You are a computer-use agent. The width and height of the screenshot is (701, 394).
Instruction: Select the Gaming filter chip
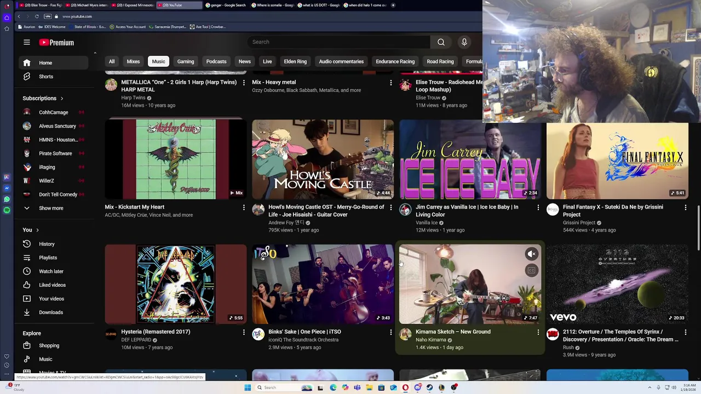(x=186, y=61)
